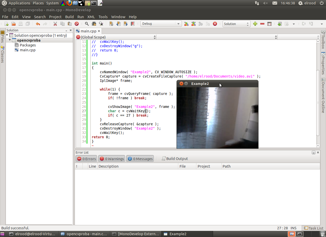This screenshot has width=326, height=237.
Task: Open the Solution layout combo box
Action: (x=236, y=24)
